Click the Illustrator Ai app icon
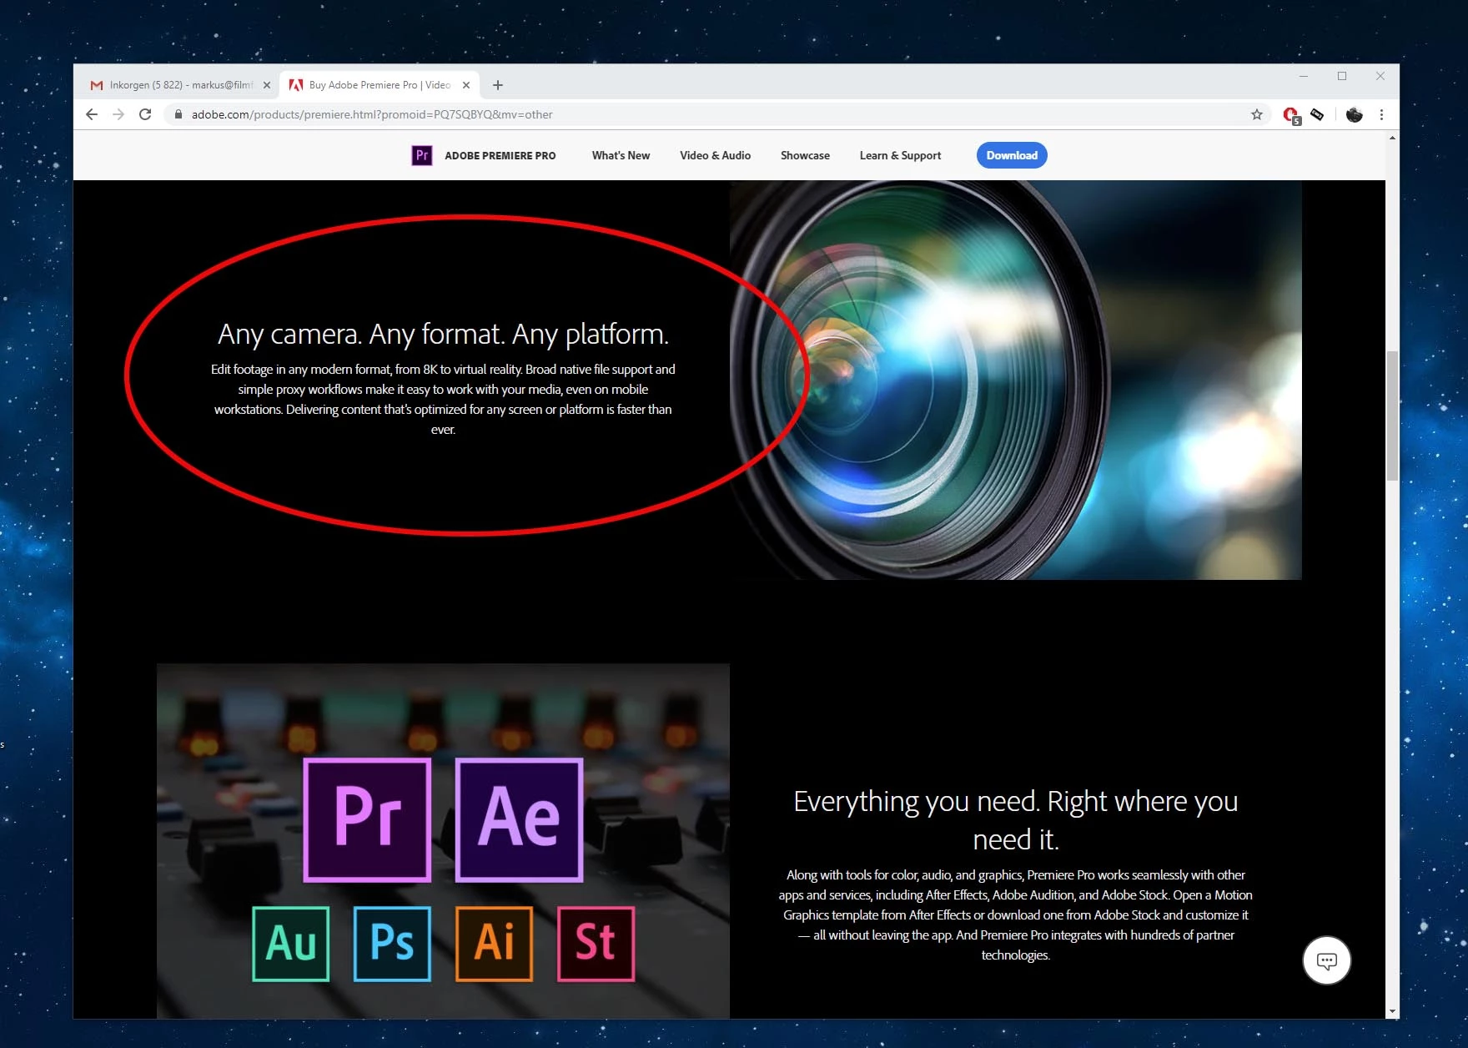This screenshot has width=1468, height=1048. [x=494, y=944]
